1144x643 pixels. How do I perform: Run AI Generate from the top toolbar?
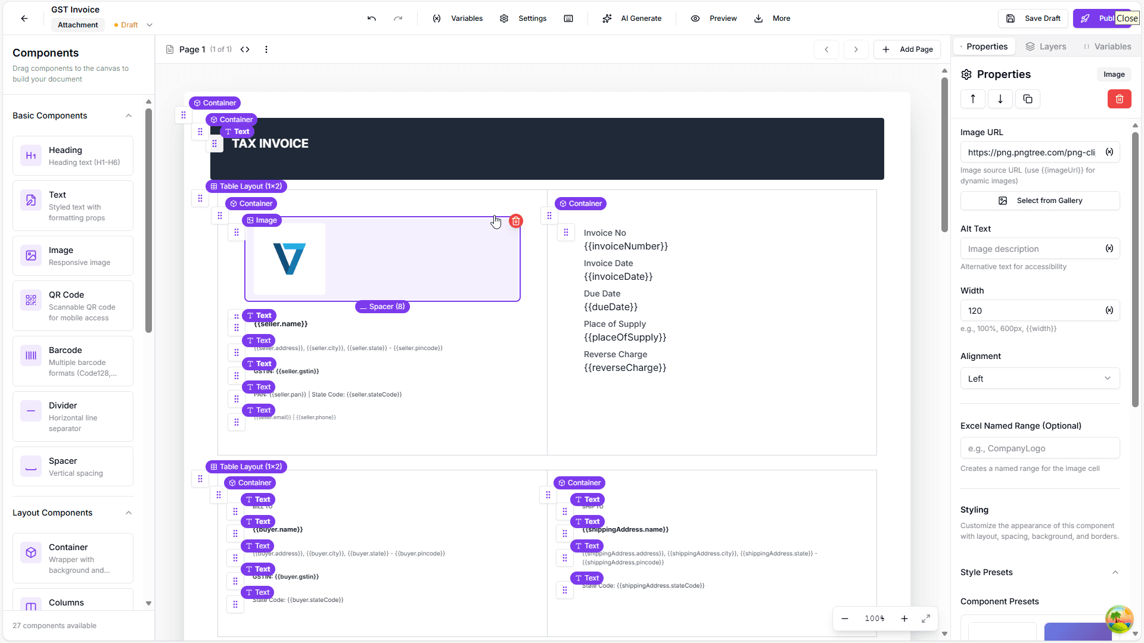point(632,18)
